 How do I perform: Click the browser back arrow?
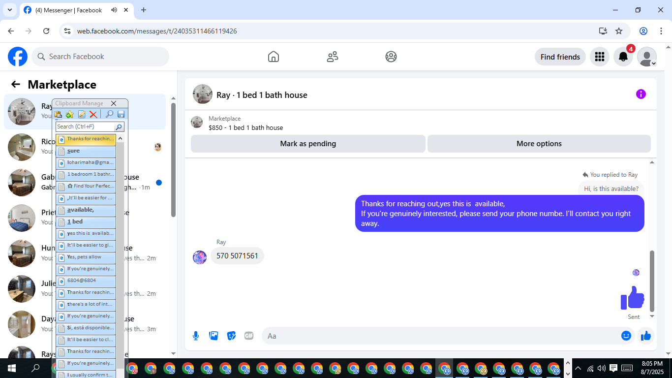11,31
